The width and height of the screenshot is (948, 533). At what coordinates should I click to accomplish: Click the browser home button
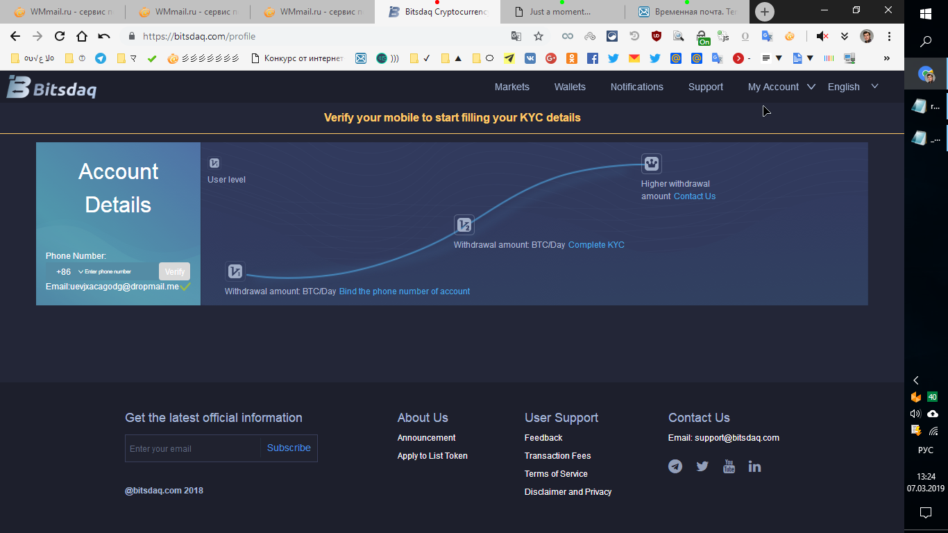point(82,36)
